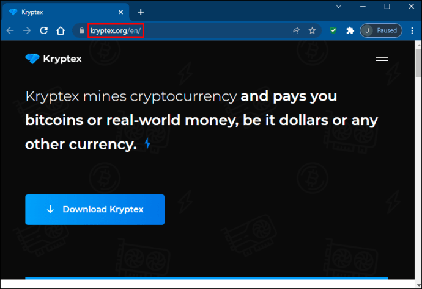Click the Kryptex diamond logo
Viewport: 422px width, 289px height.
(x=32, y=59)
